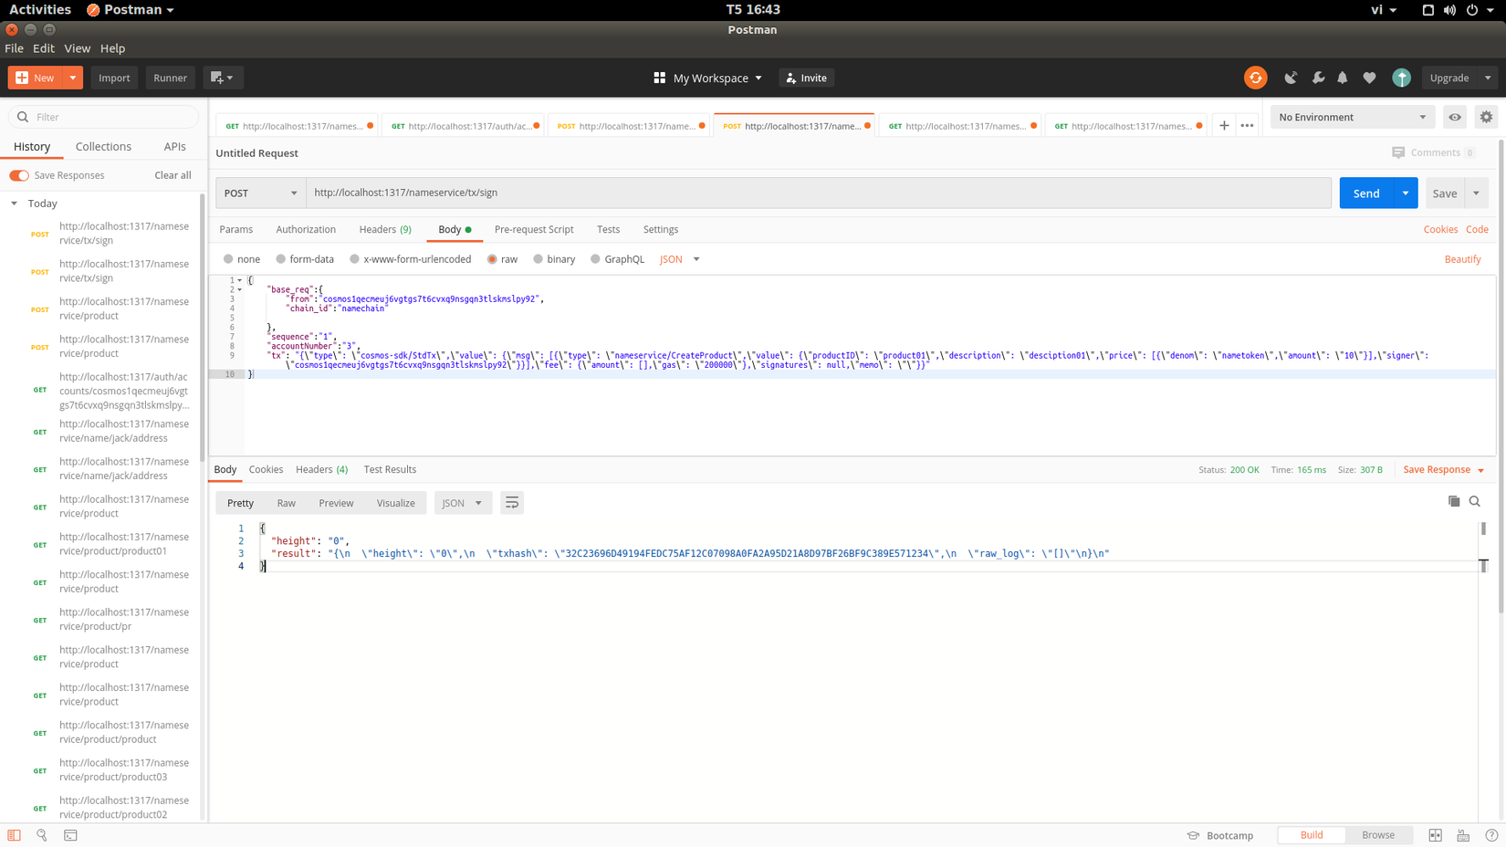The height and width of the screenshot is (847, 1506).
Task: Open the Runner
Action: coord(170,78)
